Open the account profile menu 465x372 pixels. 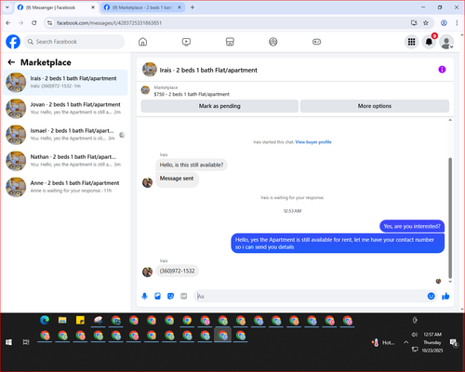(x=446, y=42)
